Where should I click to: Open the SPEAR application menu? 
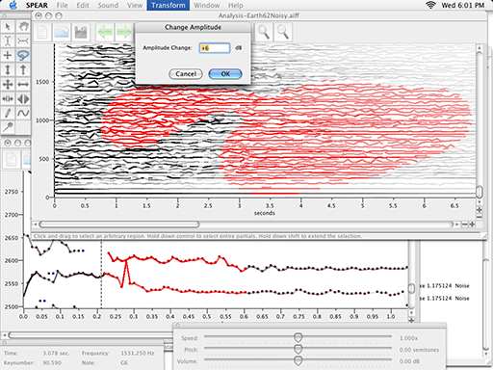click(x=37, y=5)
